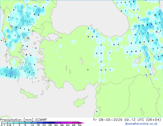This screenshot has height=126, width=163.
Task: Select the 30–35 mm purple legend swatch
Action: 58,123
